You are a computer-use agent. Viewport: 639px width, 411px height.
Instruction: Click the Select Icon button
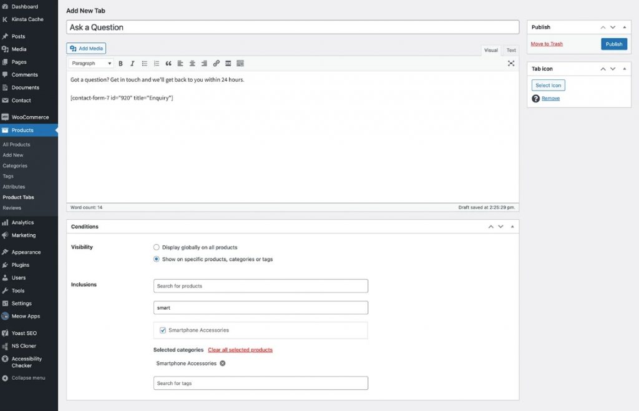(x=548, y=85)
